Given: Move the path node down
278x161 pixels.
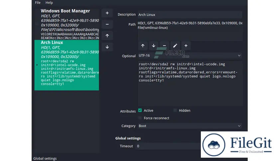Looking at the screenshot, I should pos(154,46).
